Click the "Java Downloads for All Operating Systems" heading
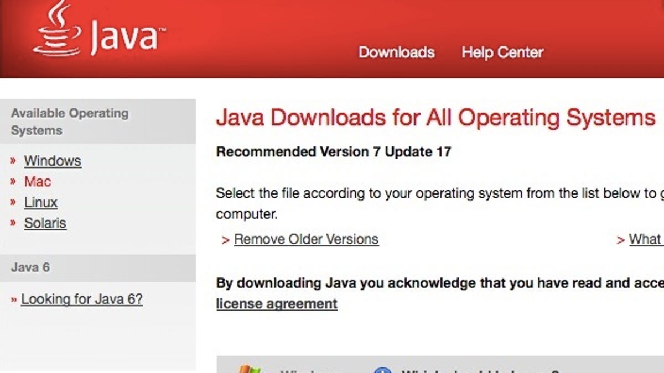 pyautogui.click(x=435, y=118)
